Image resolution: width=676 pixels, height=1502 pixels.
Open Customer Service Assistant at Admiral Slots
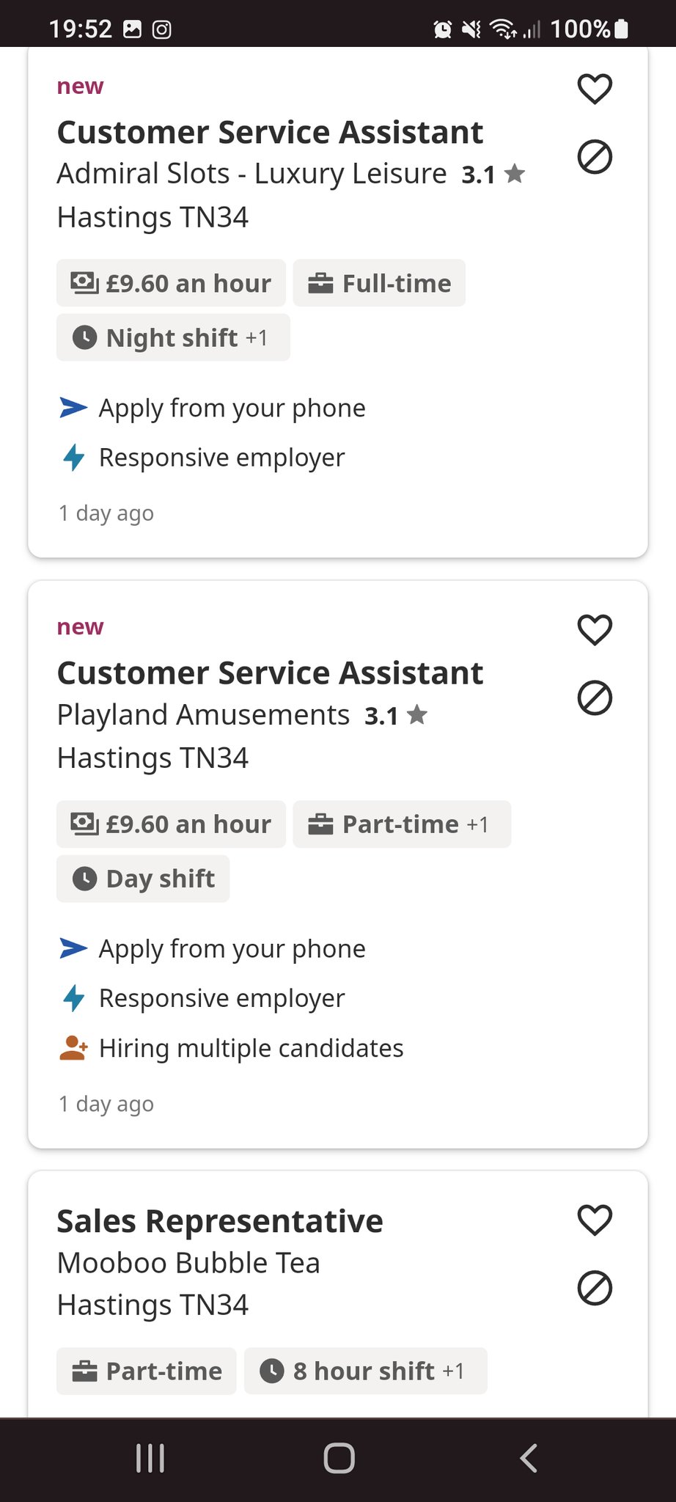point(270,133)
